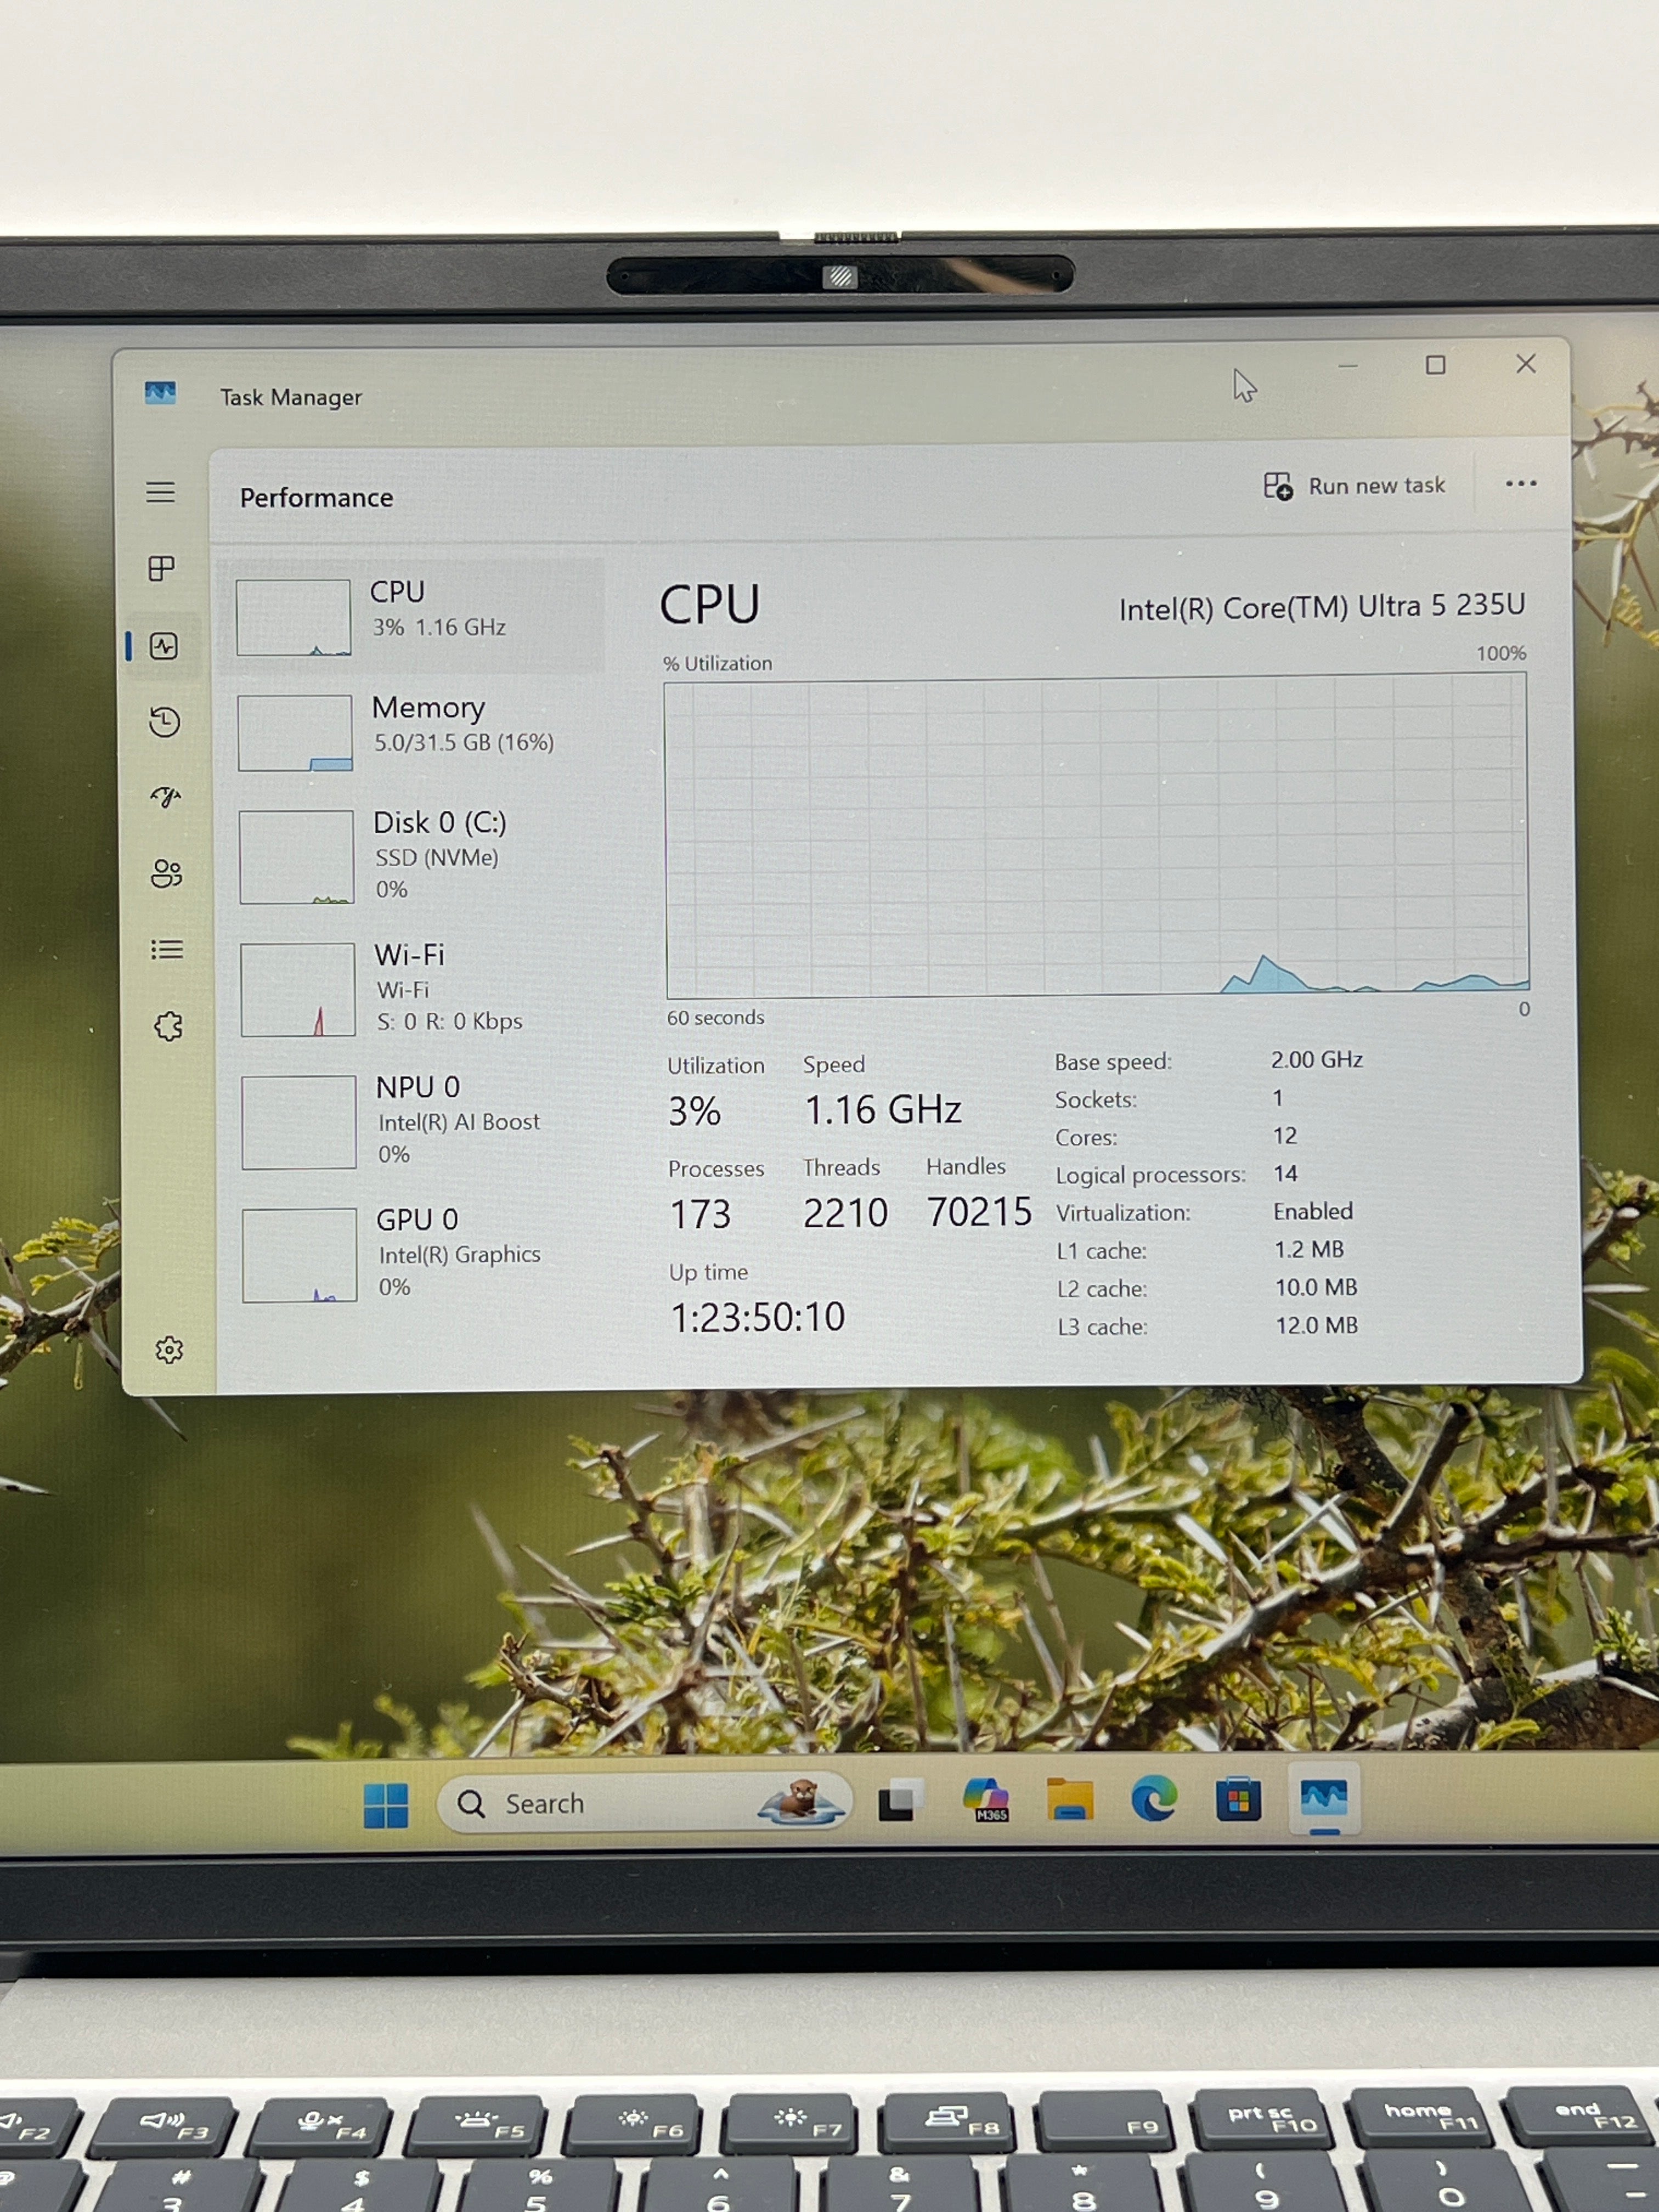Click the Disk 0 mini graph thumbnail
This screenshot has height=2212, width=1659.
[297, 856]
